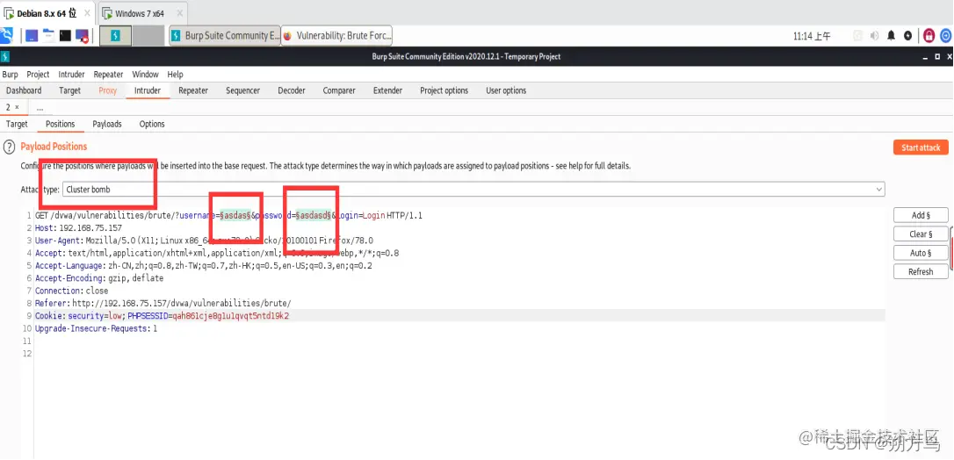The height and width of the screenshot is (460, 954).
Task: Click the Accept-Encoding: gzip, deflate line
Action: click(99, 277)
